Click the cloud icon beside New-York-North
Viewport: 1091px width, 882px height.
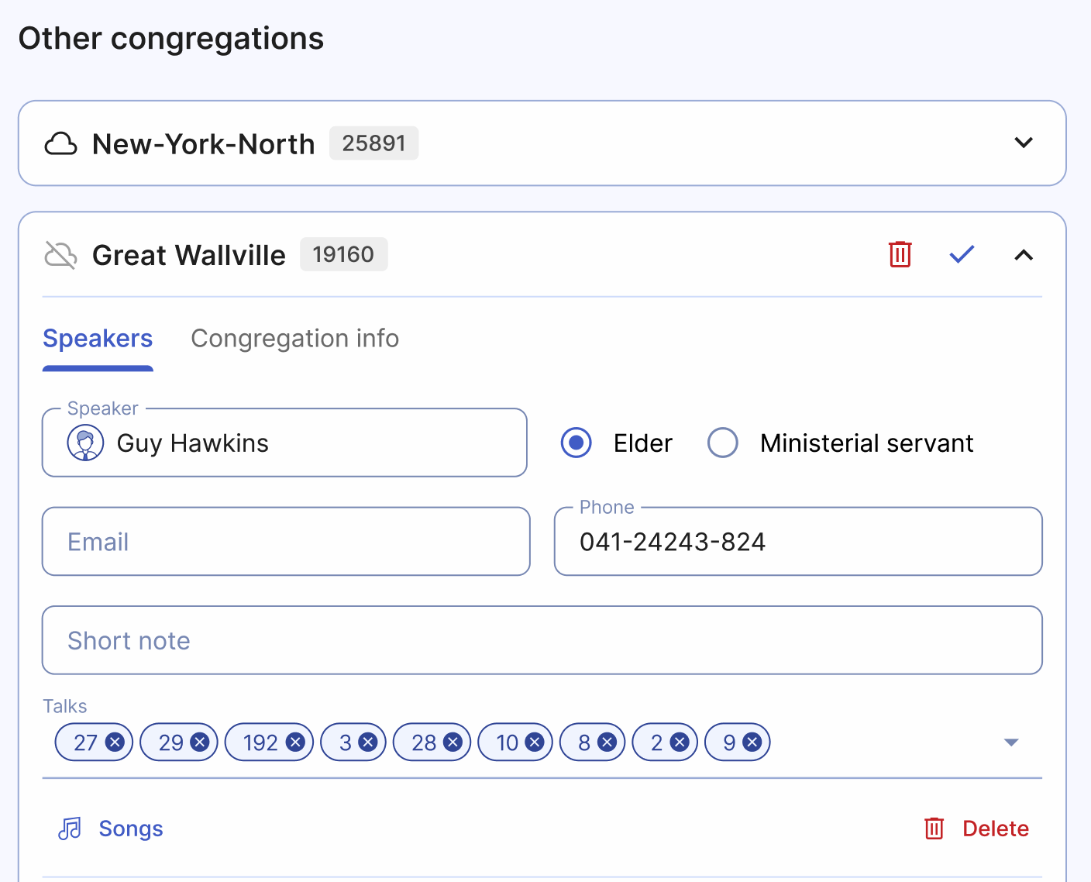(x=61, y=143)
